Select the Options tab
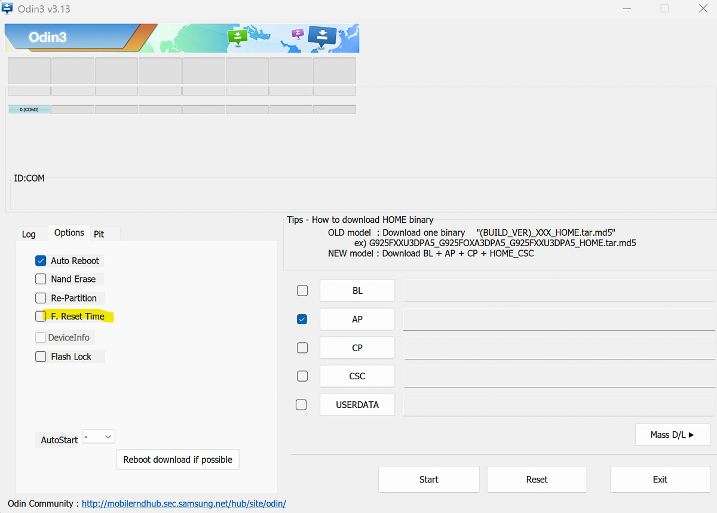The height and width of the screenshot is (513, 717). (x=69, y=233)
